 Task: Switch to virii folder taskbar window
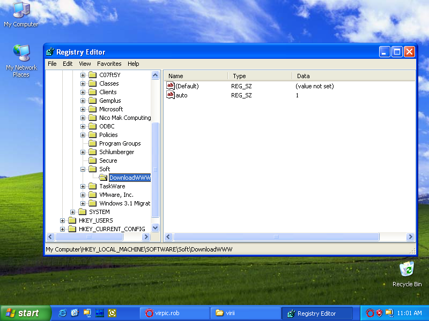pos(246,313)
